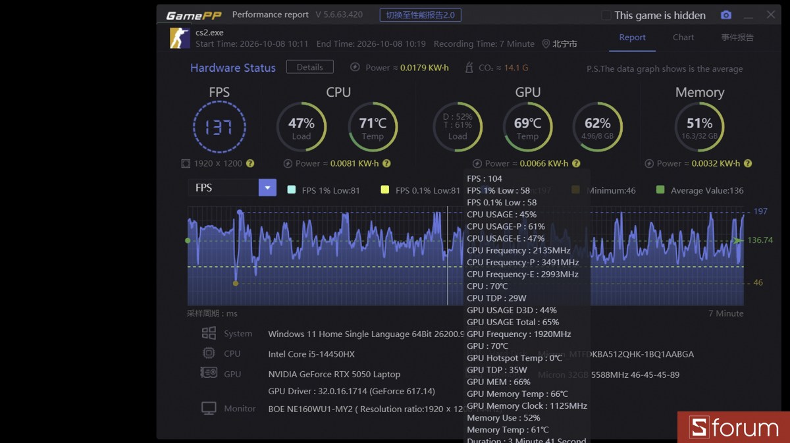Open the help icon after GPU power 0.0066 KW·h
The image size is (790, 443).
(x=576, y=163)
